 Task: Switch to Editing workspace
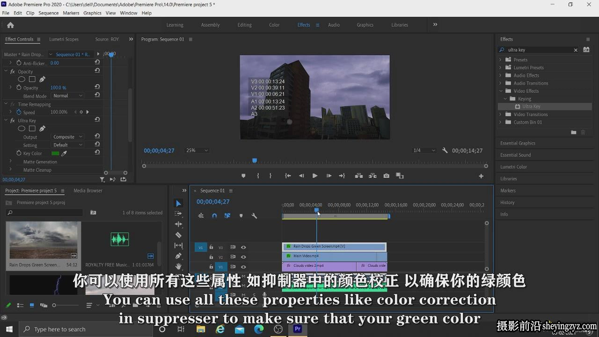(x=244, y=25)
